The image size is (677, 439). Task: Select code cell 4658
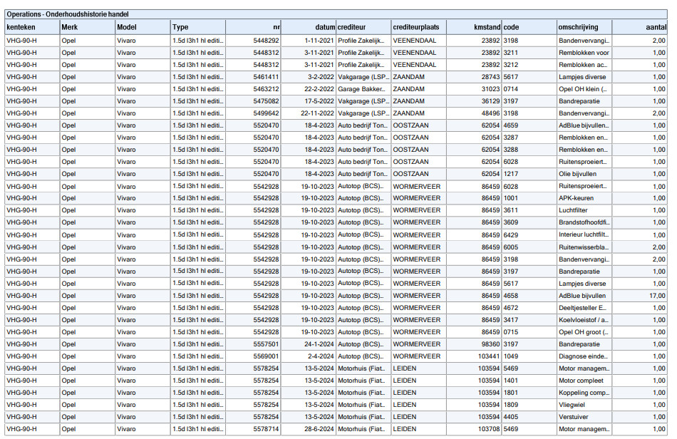pyautogui.click(x=529, y=296)
